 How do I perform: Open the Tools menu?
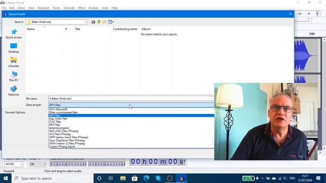105,8
